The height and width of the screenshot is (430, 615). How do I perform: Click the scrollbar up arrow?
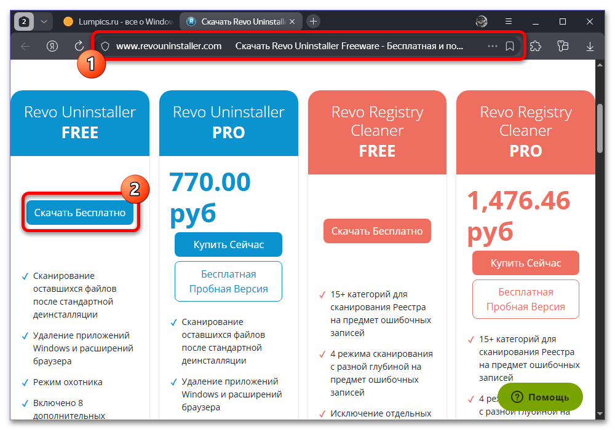point(600,65)
